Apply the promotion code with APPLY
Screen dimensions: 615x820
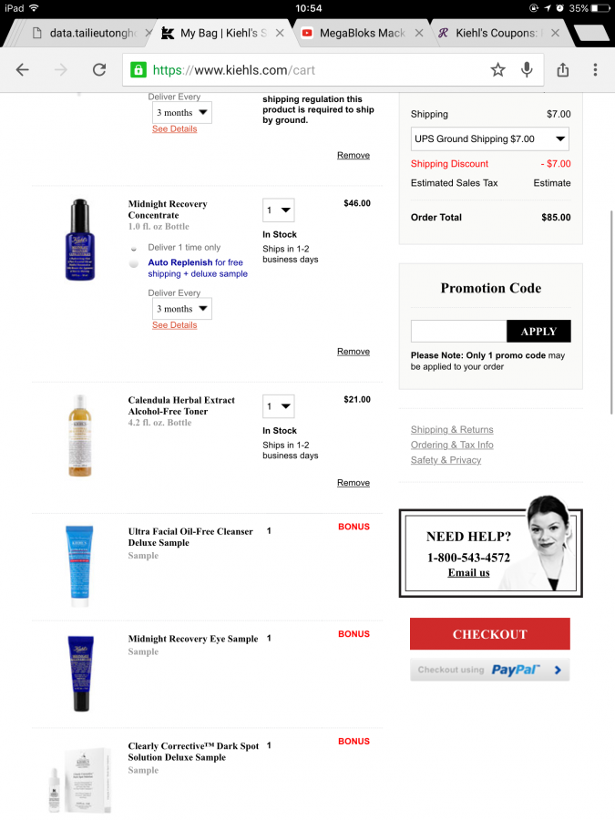point(538,331)
